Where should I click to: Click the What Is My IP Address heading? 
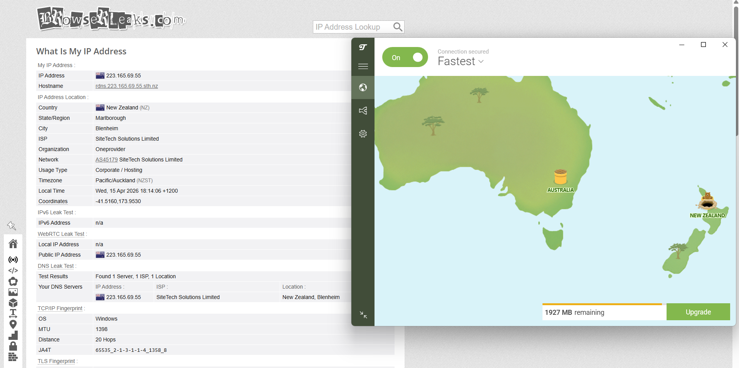(81, 51)
